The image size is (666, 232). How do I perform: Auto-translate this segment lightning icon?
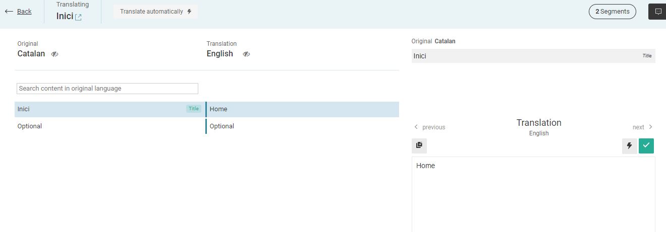(x=629, y=145)
